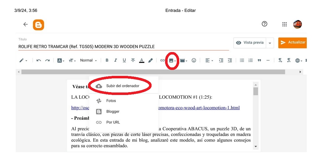Choose Fotos from the image menu
This screenshot has width=322, height=163.
click(x=124, y=101)
